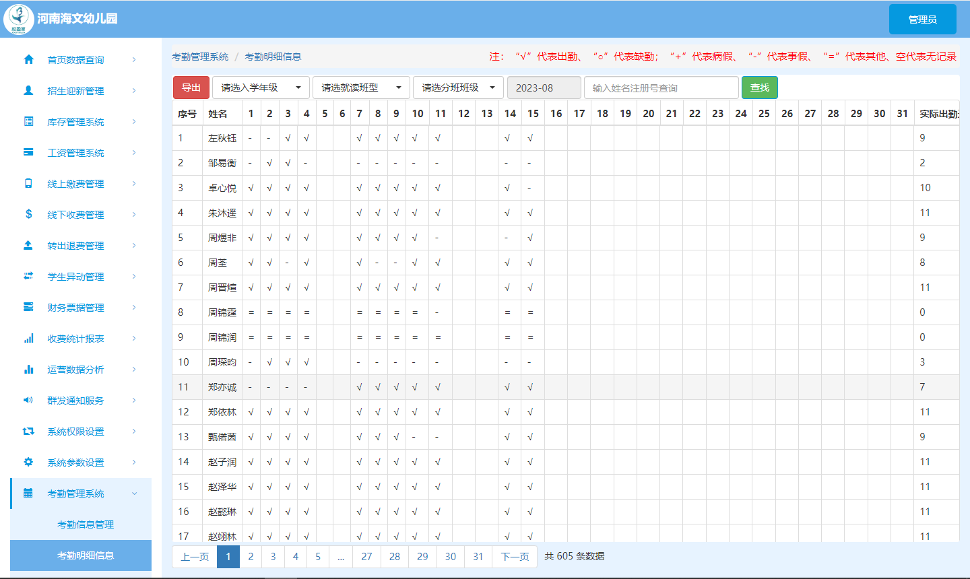
Task: Click the inventory list icon for 库存管理系统
Action: pos(28,121)
